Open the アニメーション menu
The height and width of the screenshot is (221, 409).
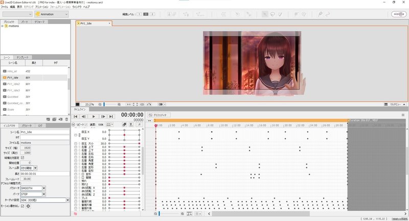click(x=42, y=7)
